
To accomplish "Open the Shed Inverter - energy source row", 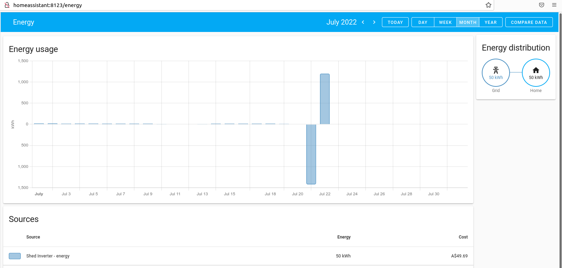I will (x=238, y=256).
